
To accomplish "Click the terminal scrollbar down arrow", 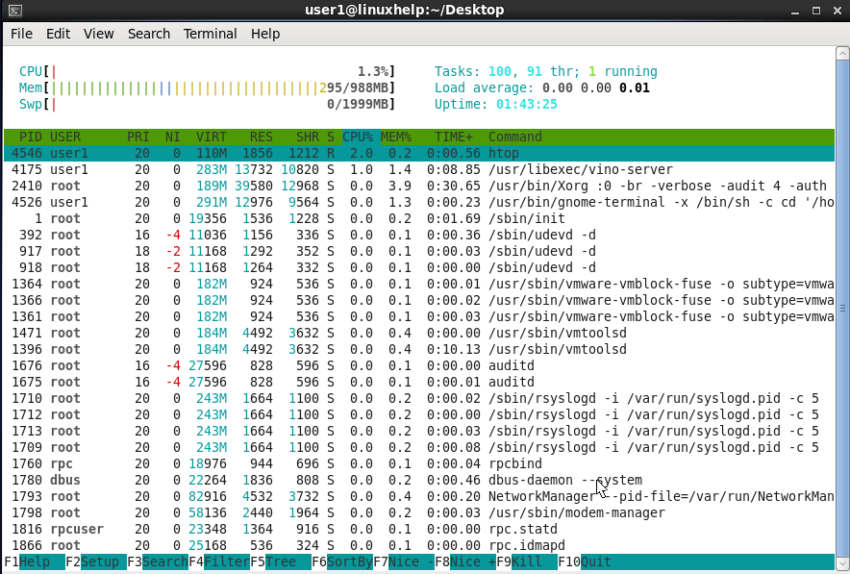I will [x=842, y=563].
